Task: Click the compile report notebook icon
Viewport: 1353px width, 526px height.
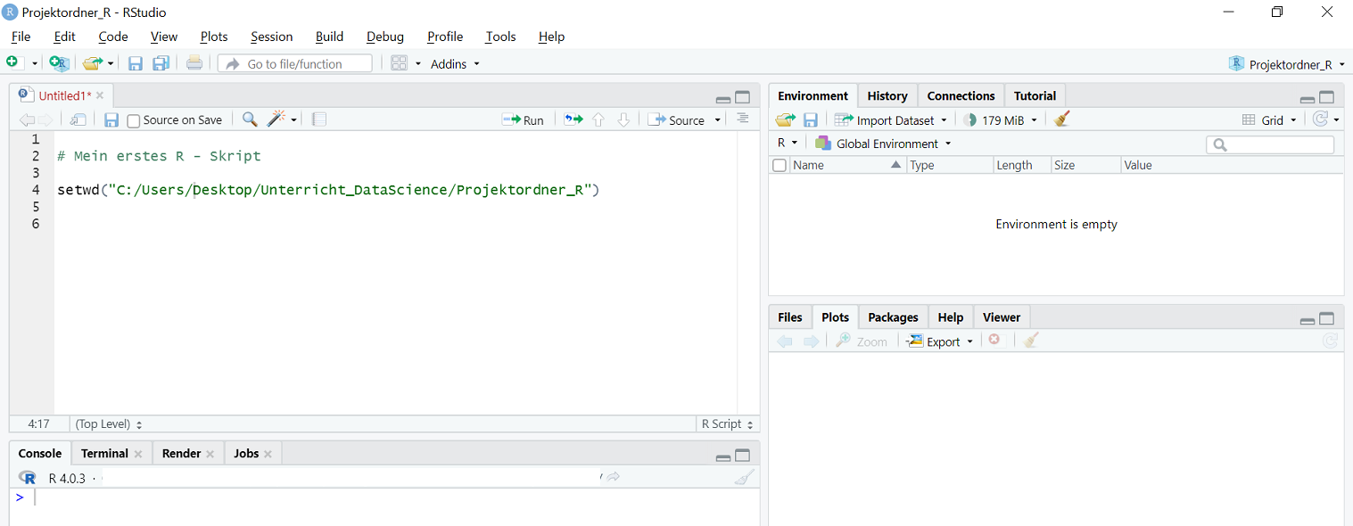Action: pos(319,119)
